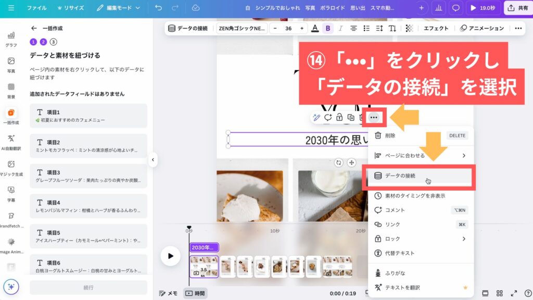Click the plus add-collaborator button
The height and width of the screenshot is (300, 533).
coord(422,8)
